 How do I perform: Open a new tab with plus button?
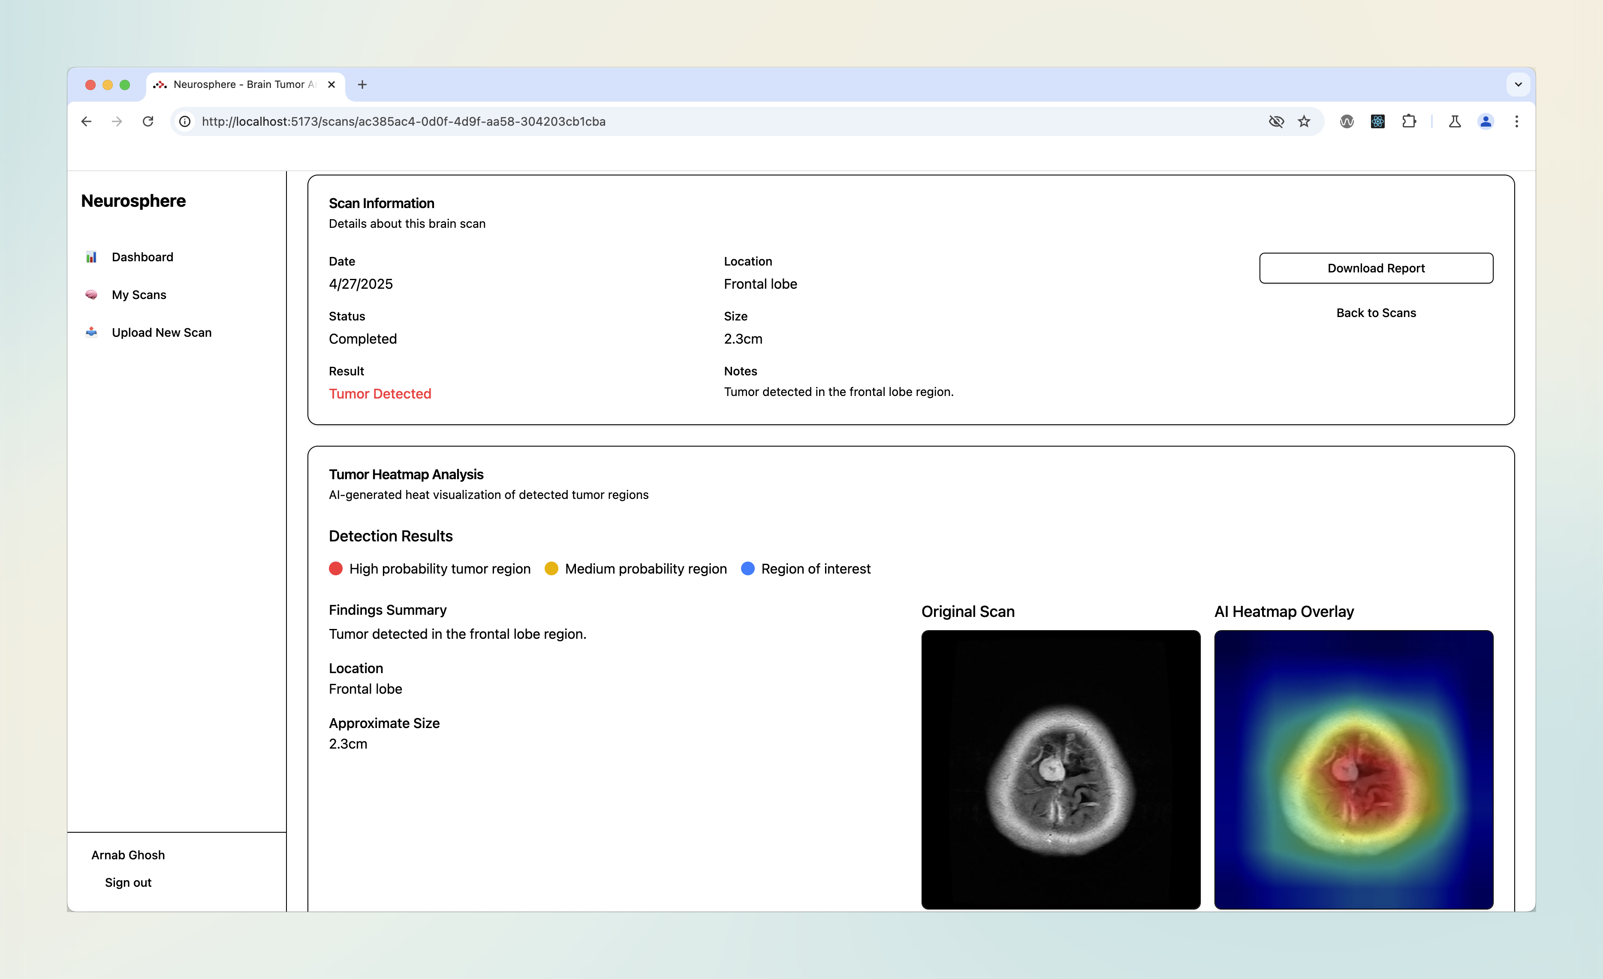[362, 85]
